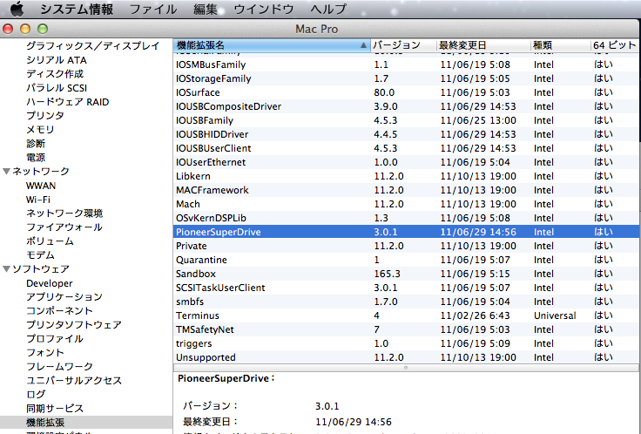Sort by 64 ビット column header
This screenshot has width=641, height=434.
pos(615,45)
